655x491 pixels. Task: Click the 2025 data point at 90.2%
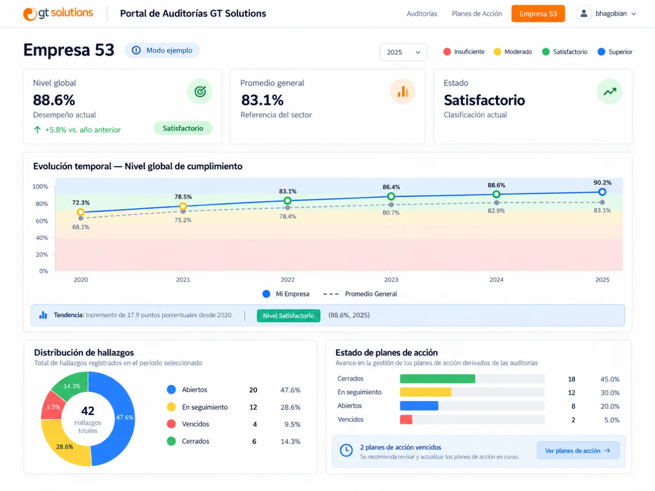coord(602,192)
